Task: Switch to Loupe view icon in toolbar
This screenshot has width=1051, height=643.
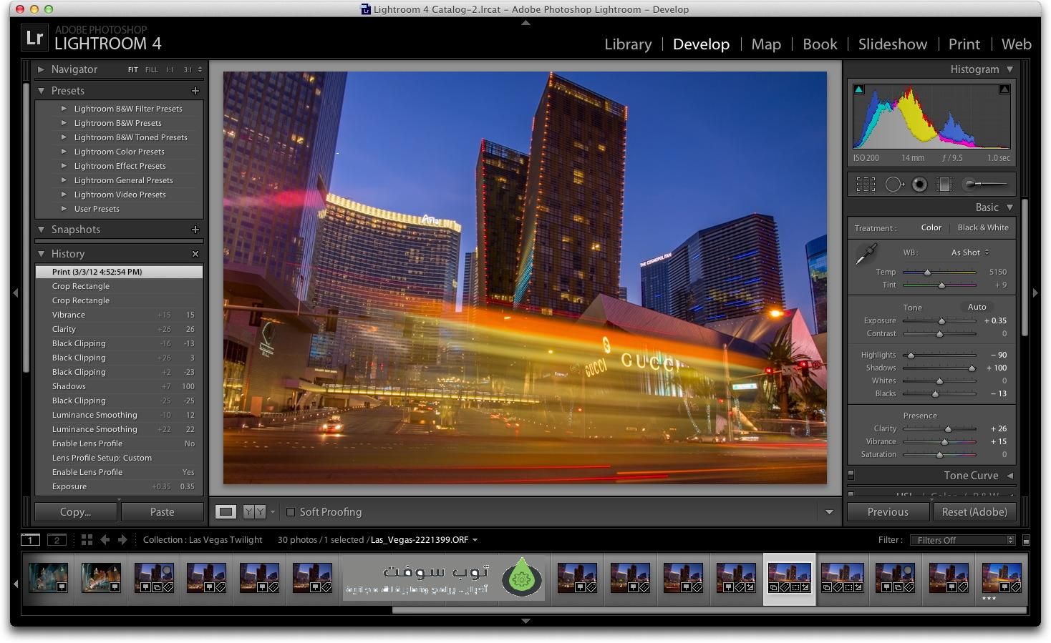Action: tap(226, 511)
